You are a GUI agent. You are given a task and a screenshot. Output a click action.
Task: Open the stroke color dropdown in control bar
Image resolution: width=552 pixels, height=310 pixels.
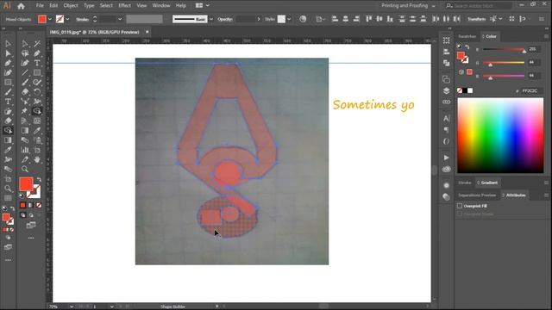(x=67, y=19)
